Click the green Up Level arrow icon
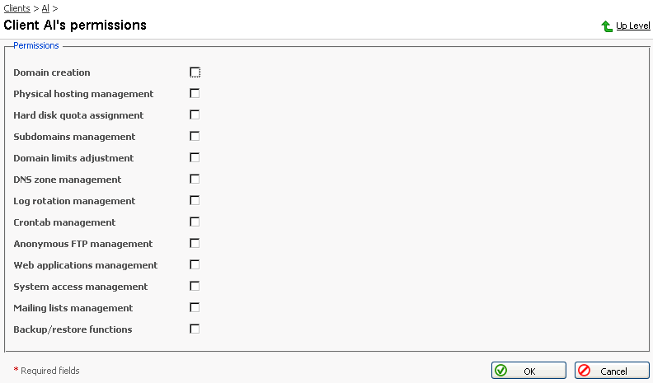Screen dimensions: 653x383 click(x=607, y=26)
